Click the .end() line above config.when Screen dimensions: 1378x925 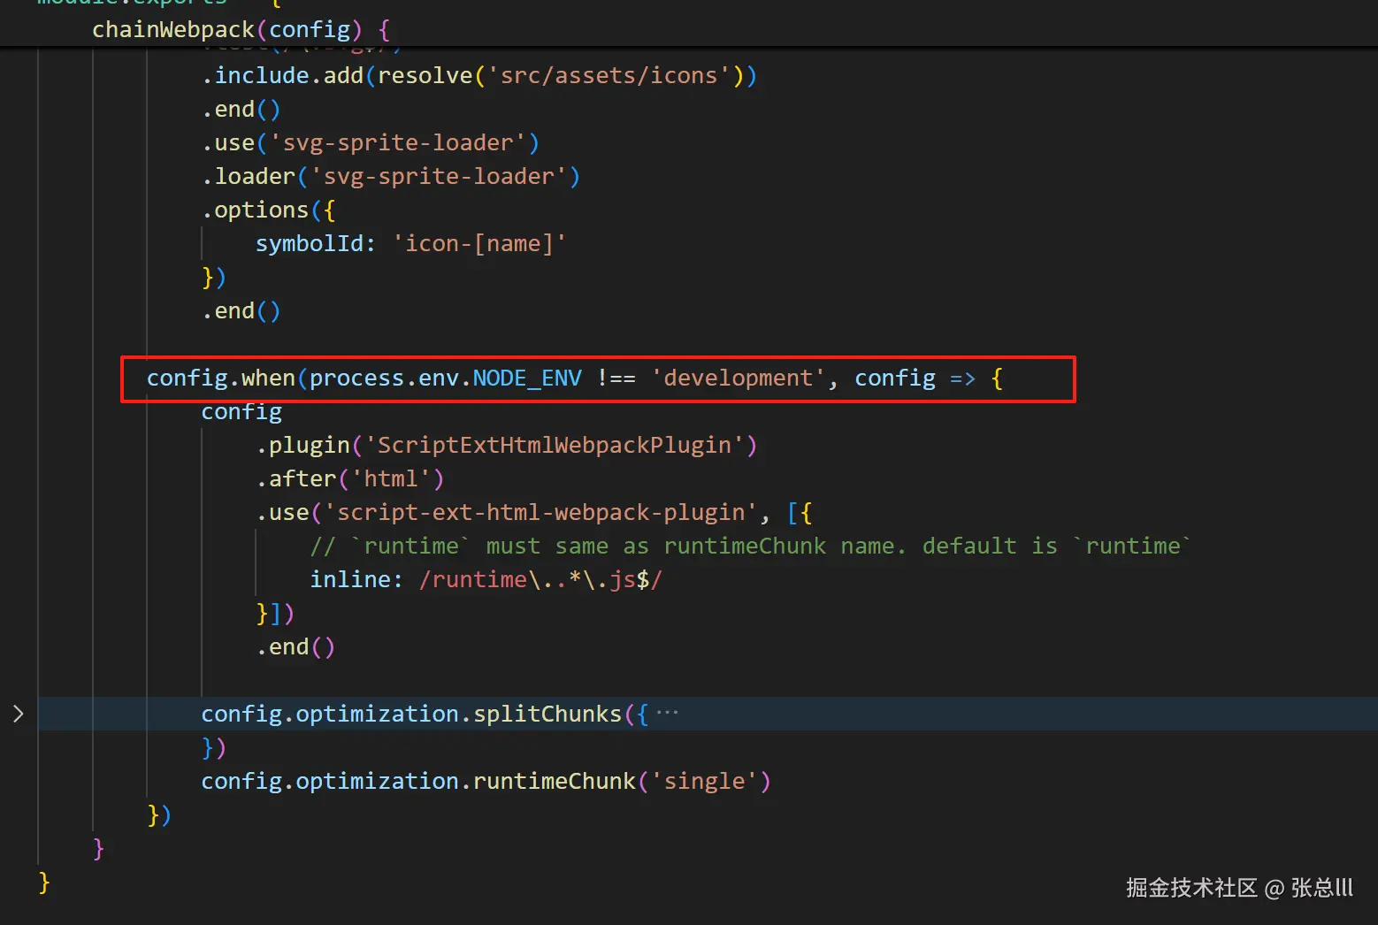pos(241,310)
